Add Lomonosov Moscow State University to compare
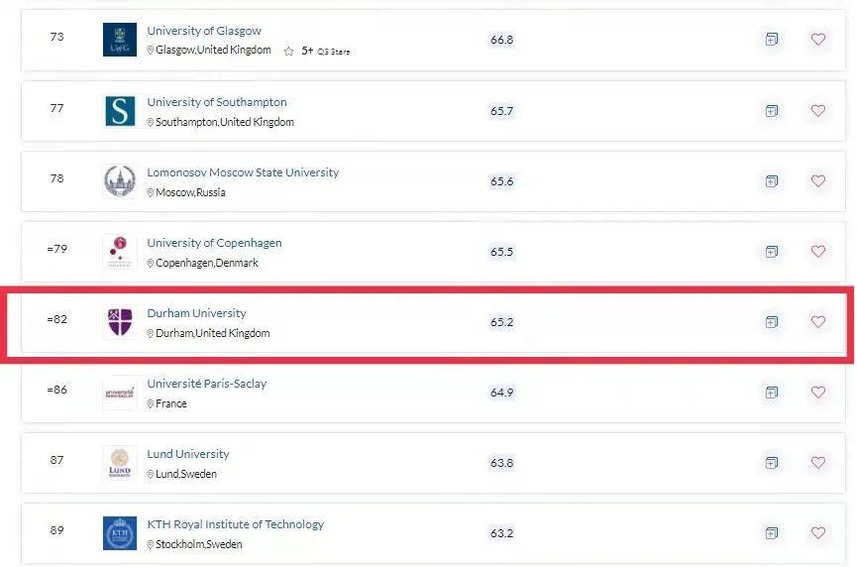The height and width of the screenshot is (567, 857). (x=771, y=181)
